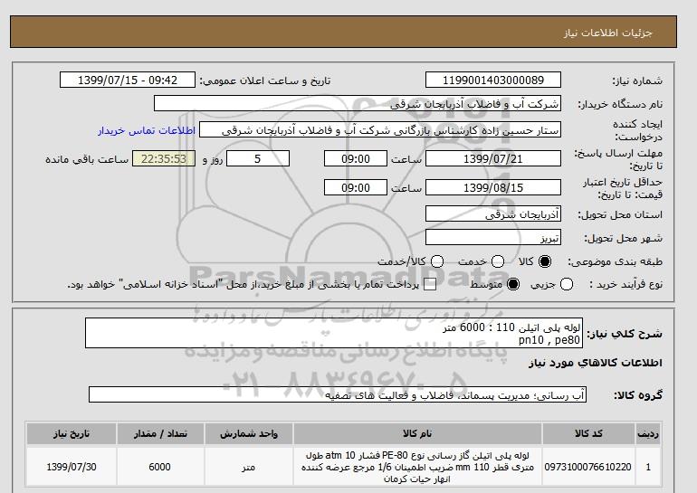Click the request creator field ستار حسین زاده
Image resolution: width=697 pixels, height=493 pixels.
380,130
